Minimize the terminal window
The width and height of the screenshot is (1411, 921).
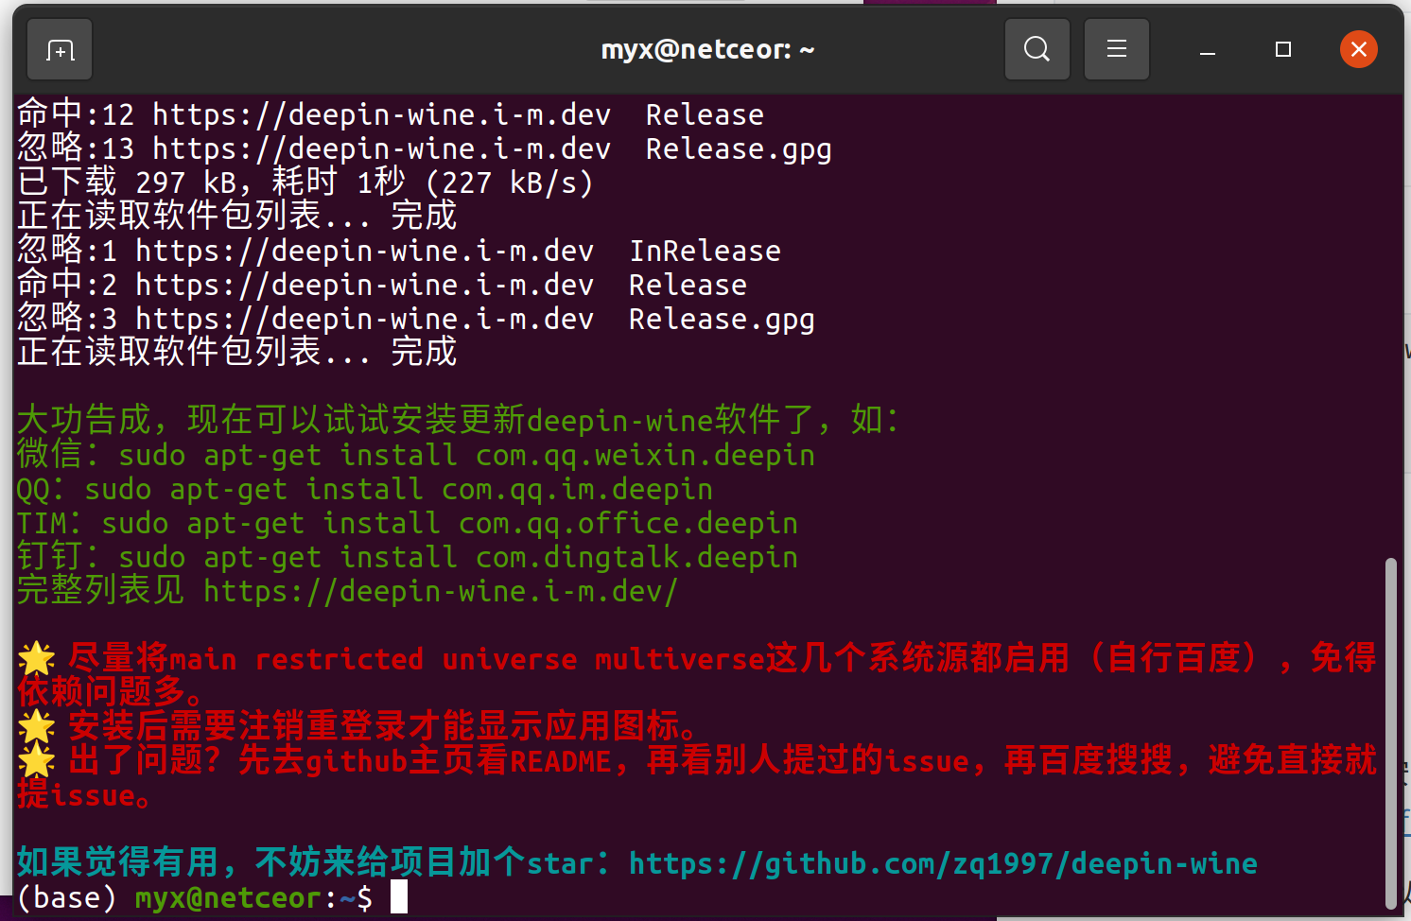tap(1207, 49)
